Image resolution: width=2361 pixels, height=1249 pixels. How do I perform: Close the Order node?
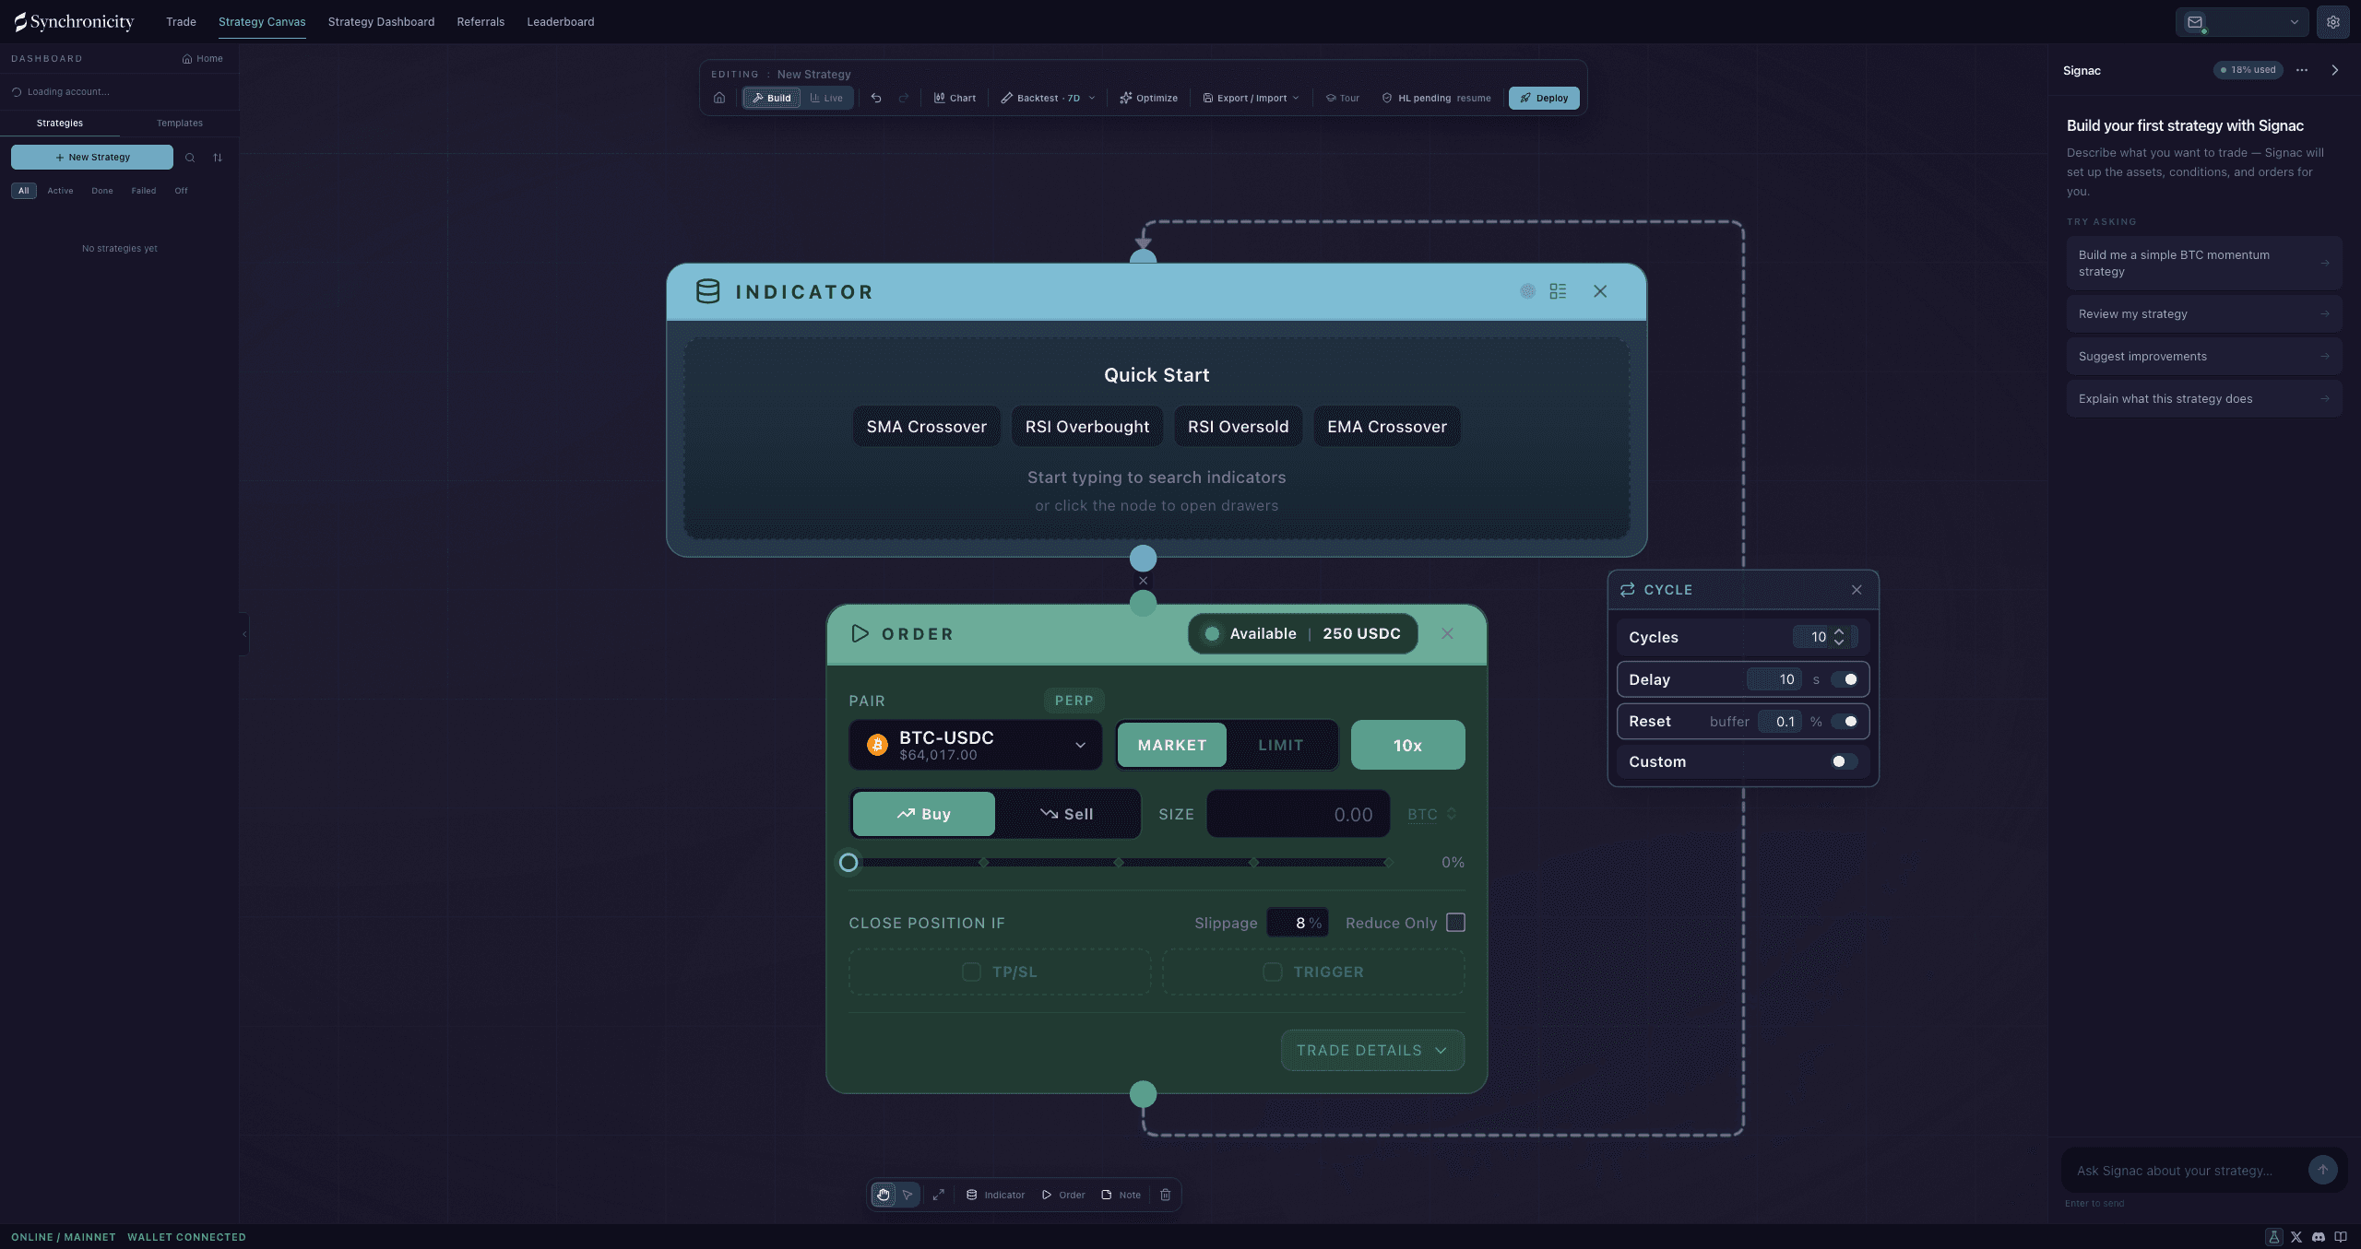click(x=1447, y=633)
